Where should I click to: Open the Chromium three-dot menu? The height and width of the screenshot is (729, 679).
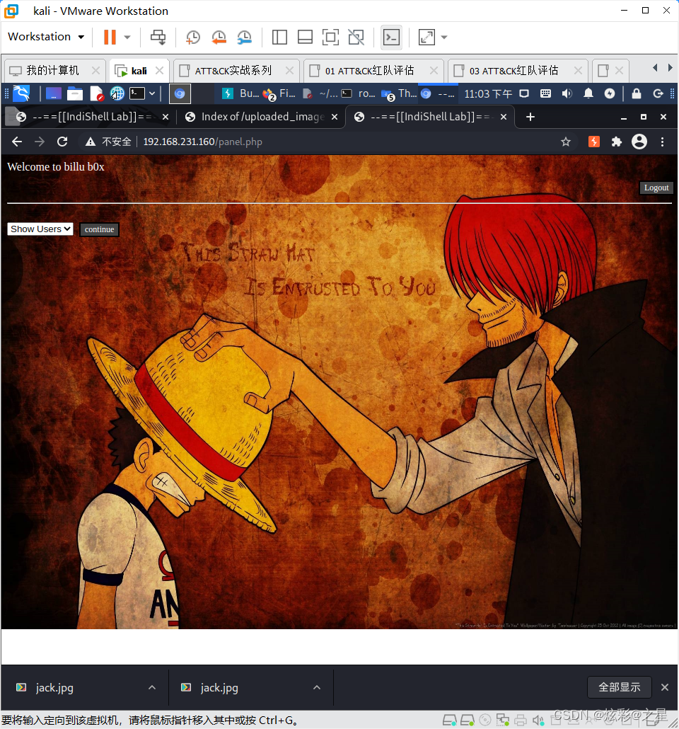click(x=663, y=142)
